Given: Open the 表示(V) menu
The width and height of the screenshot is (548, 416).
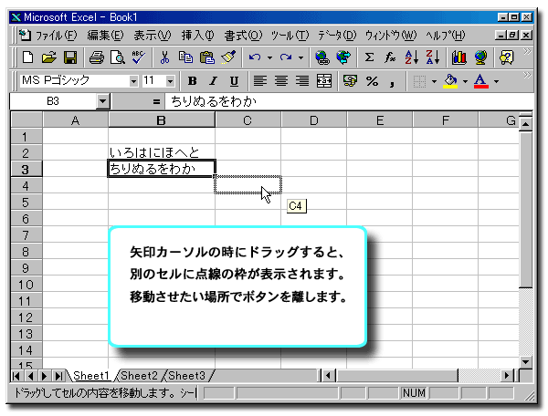Looking at the screenshot, I should click(153, 36).
